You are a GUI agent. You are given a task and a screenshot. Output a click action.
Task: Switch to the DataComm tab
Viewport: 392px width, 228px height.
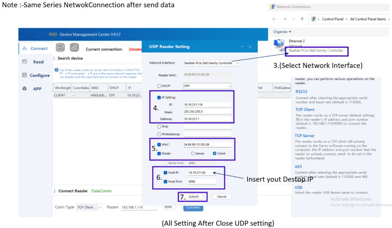click(x=101, y=191)
